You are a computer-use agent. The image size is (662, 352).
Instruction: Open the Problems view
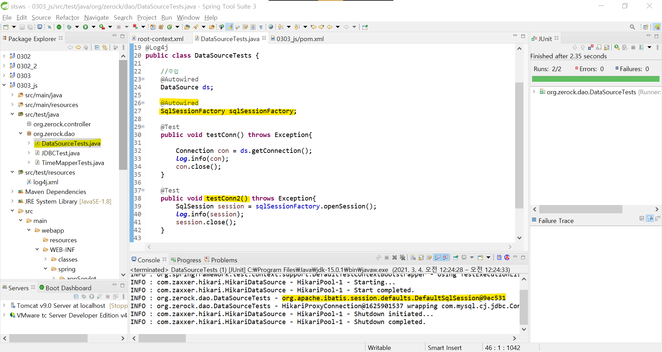[x=223, y=260]
